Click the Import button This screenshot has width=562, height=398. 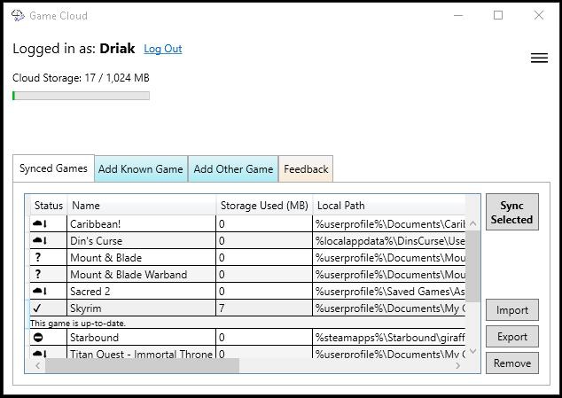point(512,309)
